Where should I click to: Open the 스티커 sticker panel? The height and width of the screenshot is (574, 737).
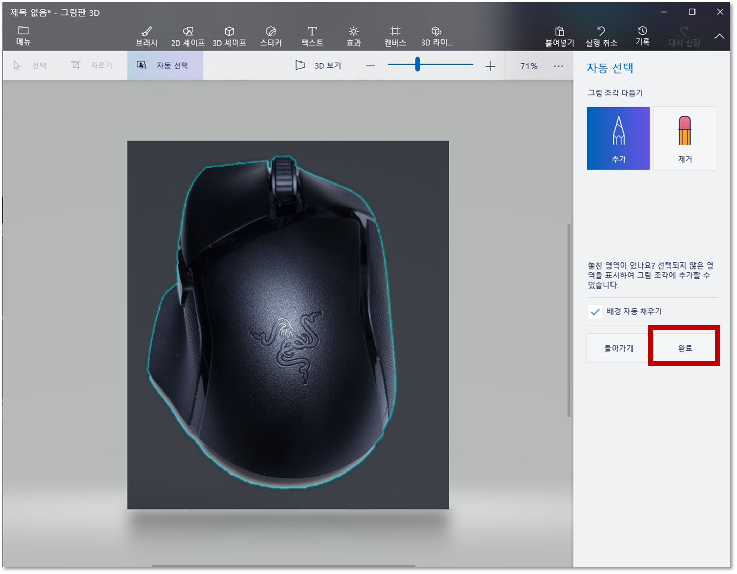pyautogui.click(x=271, y=36)
